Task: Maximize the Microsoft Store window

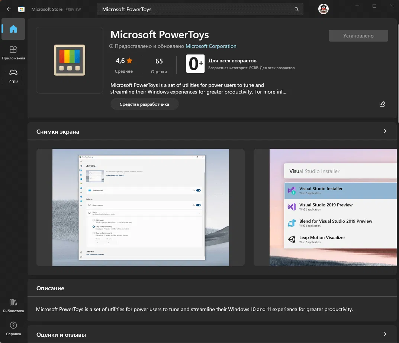Action: click(374, 6)
